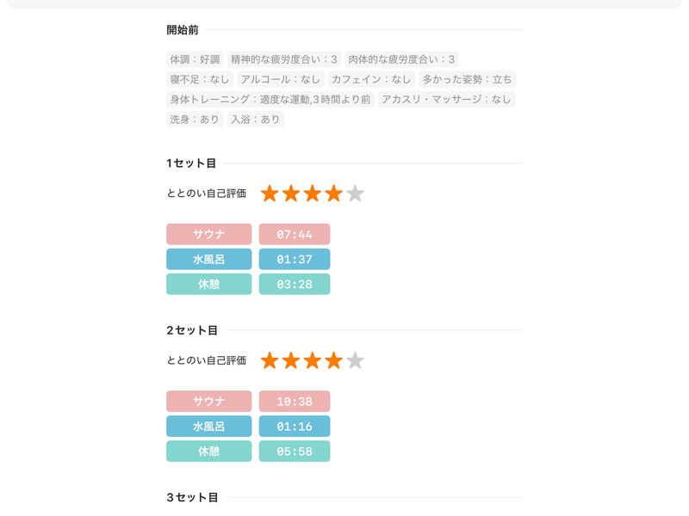
Task: Click the 入浴：あり tag
Action: [x=255, y=120]
